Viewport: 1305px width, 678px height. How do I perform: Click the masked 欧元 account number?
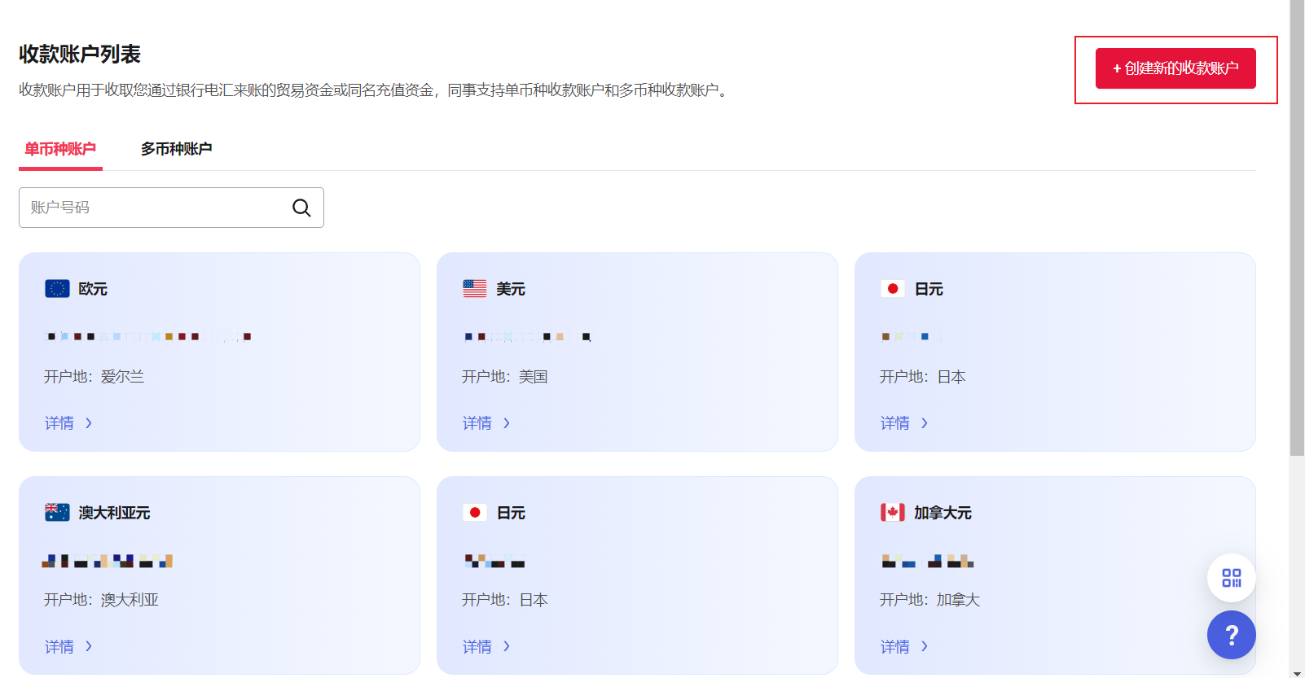pos(148,336)
